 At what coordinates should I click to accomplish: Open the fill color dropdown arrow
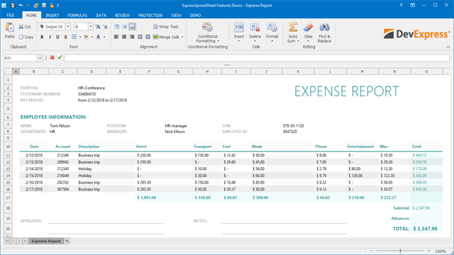pos(92,37)
